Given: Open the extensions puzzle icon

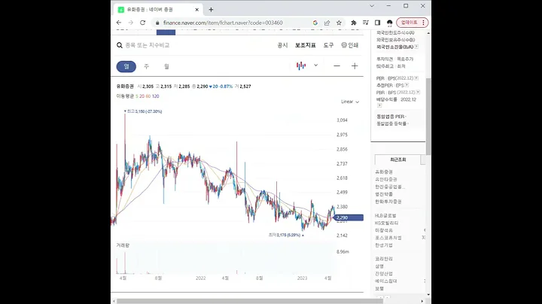Looking at the screenshot, I should point(354,23).
